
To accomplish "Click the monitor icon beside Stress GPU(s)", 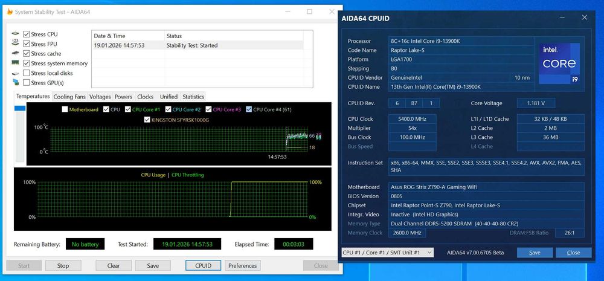I will (x=16, y=82).
